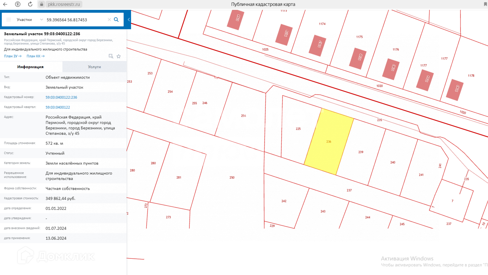
Task: Select the Адрес row address text
Action: tap(80, 125)
